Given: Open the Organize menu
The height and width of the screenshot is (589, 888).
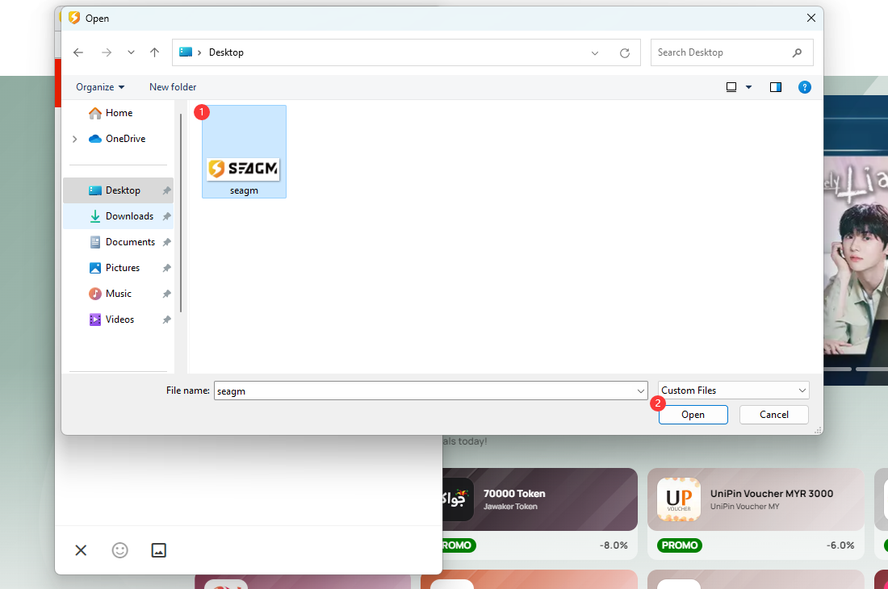Looking at the screenshot, I should pos(99,87).
